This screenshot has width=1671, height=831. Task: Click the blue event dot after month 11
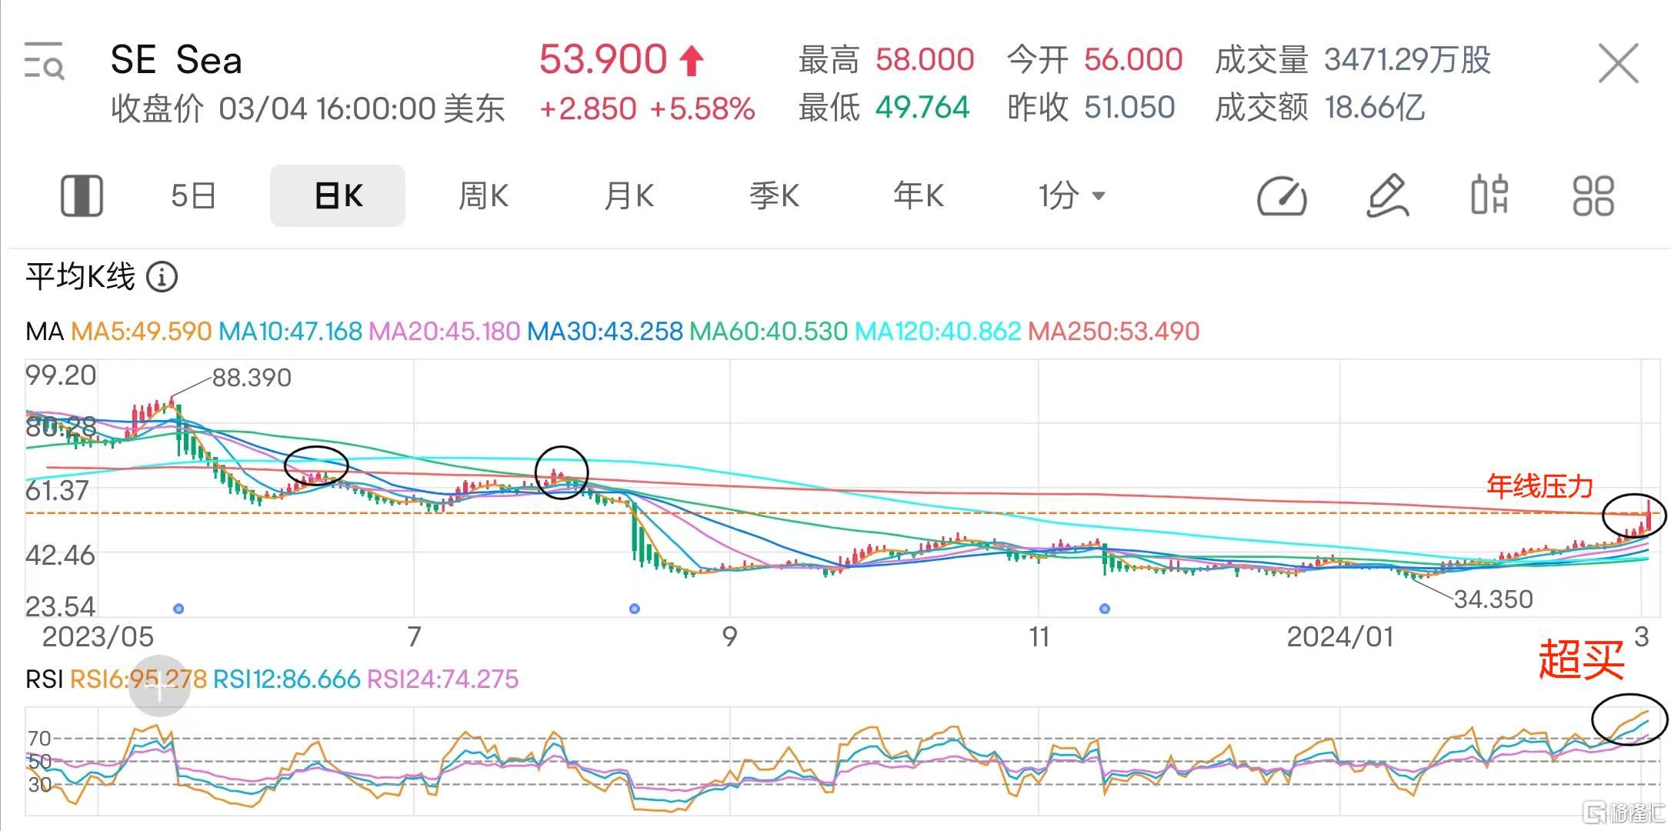[1105, 609]
